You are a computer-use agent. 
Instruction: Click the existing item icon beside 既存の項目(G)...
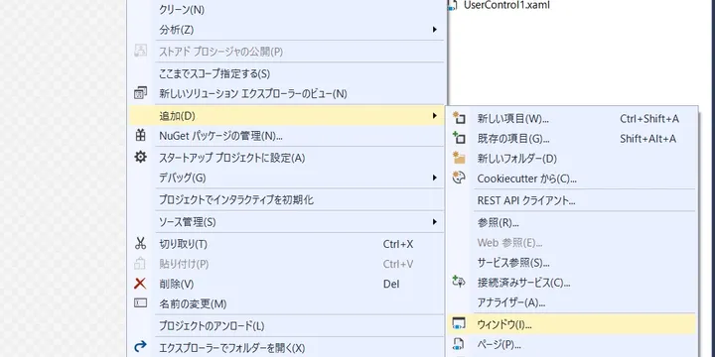458,138
